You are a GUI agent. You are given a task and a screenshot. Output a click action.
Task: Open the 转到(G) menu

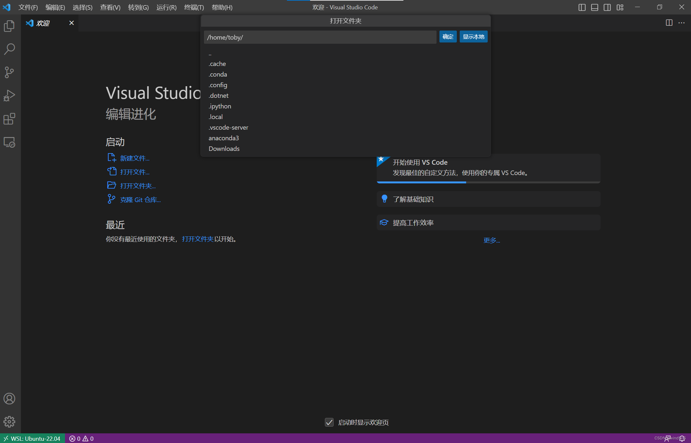pos(138,7)
